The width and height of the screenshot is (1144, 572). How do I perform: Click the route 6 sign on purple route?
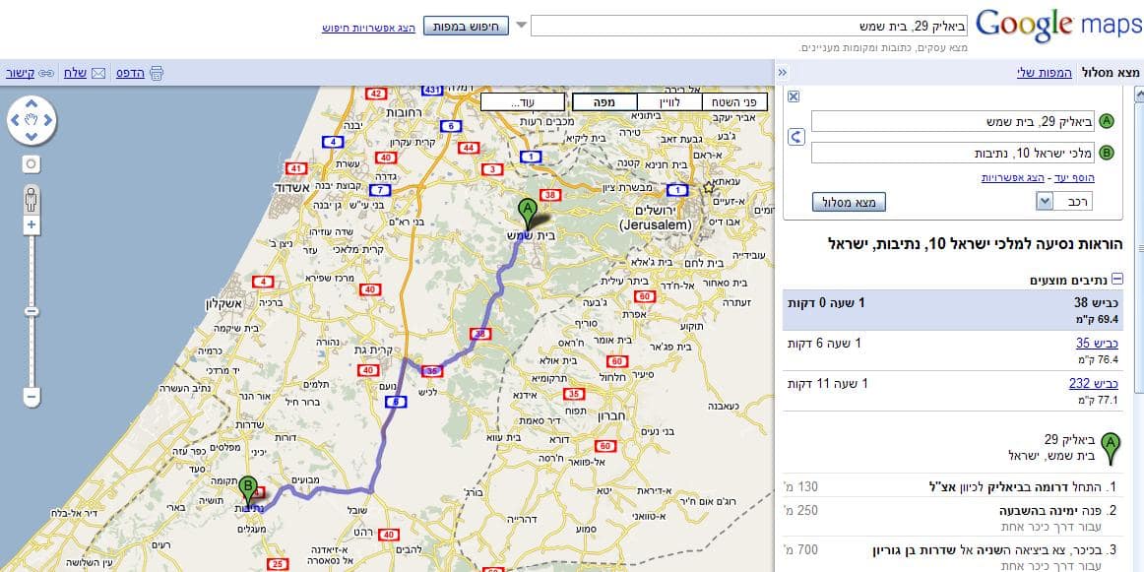pos(395,401)
